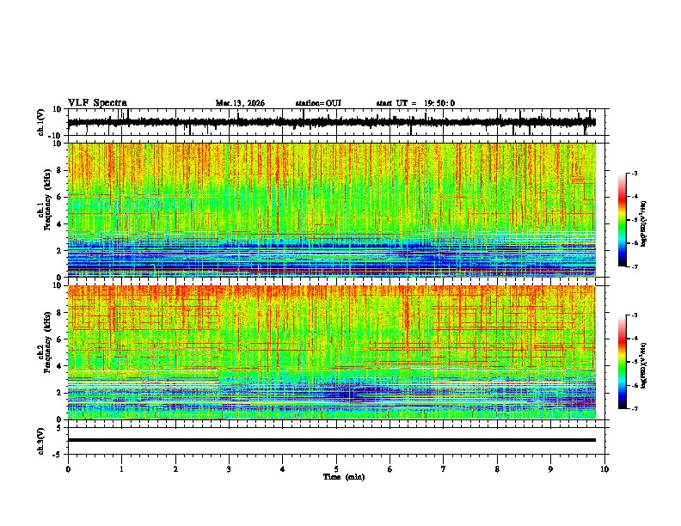Click the "ch.1(V)" waveform axis label

point(41,122)
